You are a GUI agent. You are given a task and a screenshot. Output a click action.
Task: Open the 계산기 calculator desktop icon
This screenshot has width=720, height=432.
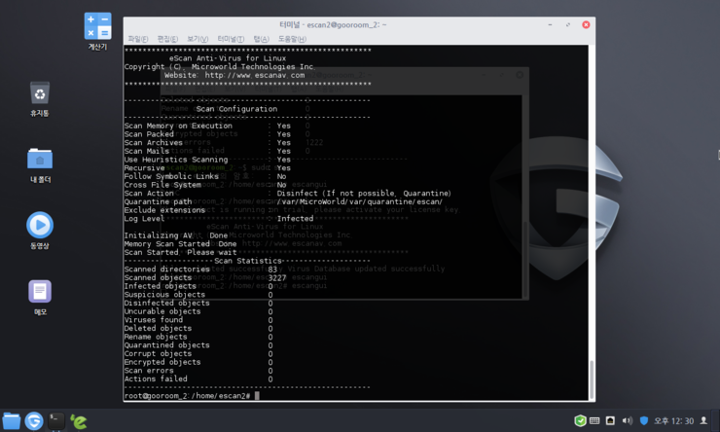click(x=98, y=31)
